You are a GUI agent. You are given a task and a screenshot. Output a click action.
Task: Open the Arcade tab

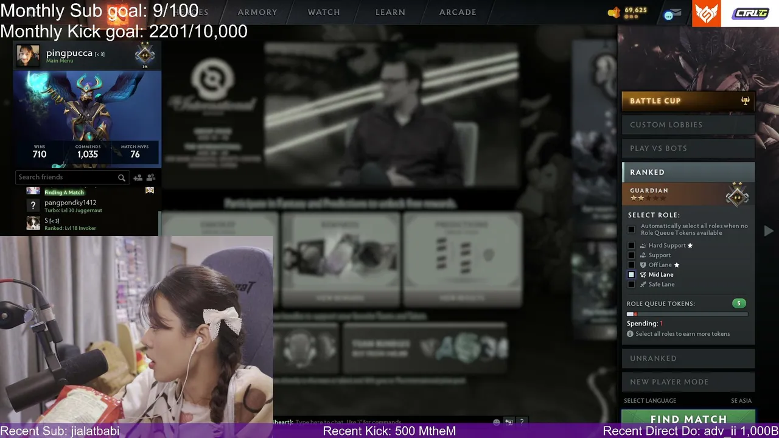tap(458, 12)
